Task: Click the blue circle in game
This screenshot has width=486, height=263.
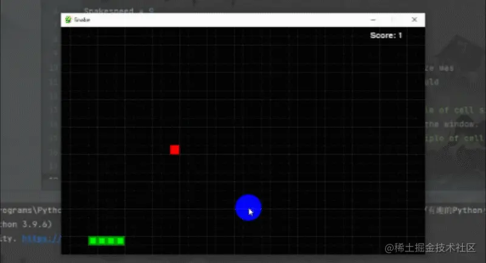Action: point(248,208)
